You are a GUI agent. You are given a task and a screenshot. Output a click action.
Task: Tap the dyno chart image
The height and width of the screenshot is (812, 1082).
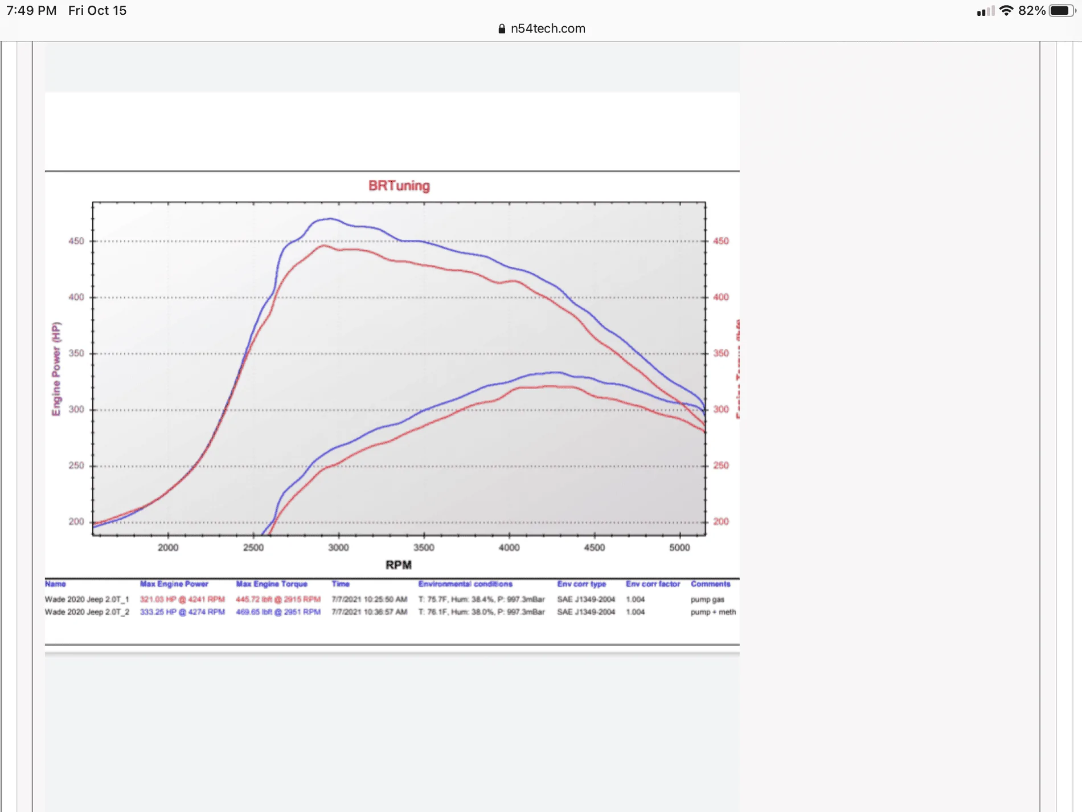click(392, 374)
